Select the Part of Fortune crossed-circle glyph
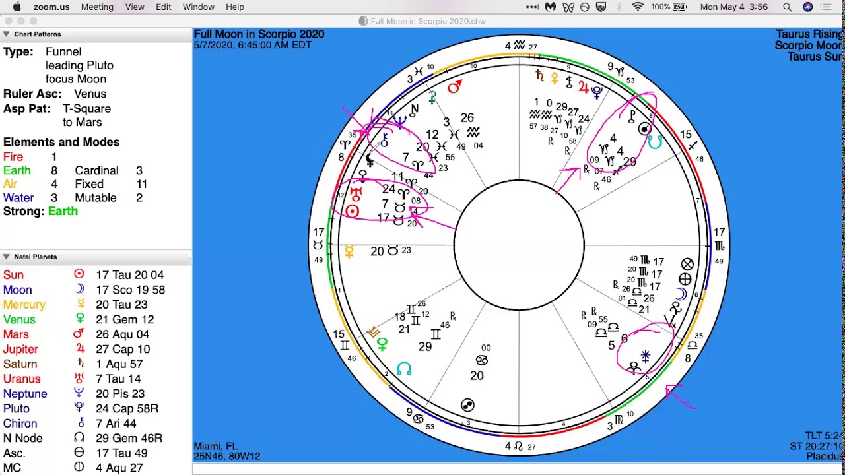The width and height of the screenshot is (845, 475). (687, 265)
